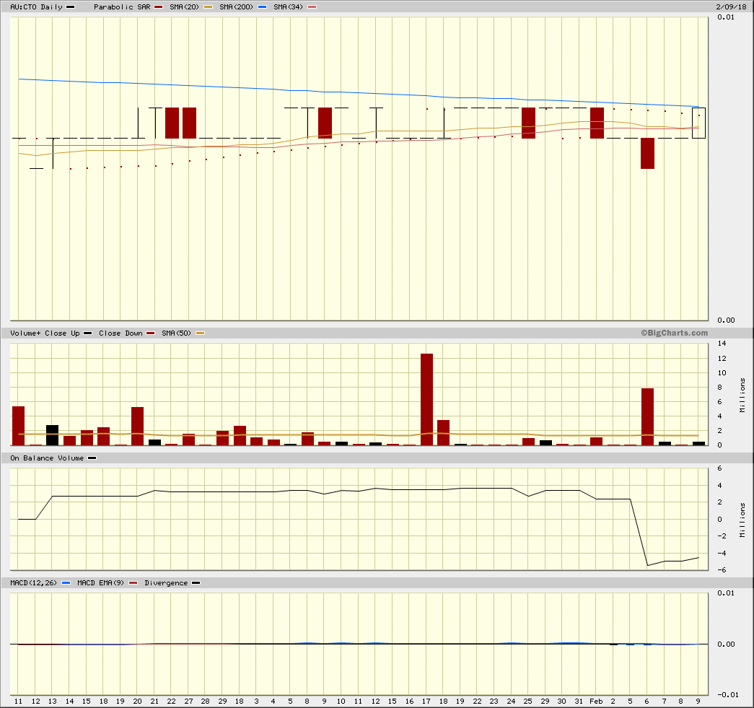
Task: Click the 23 date axis label
Action: 494,702
